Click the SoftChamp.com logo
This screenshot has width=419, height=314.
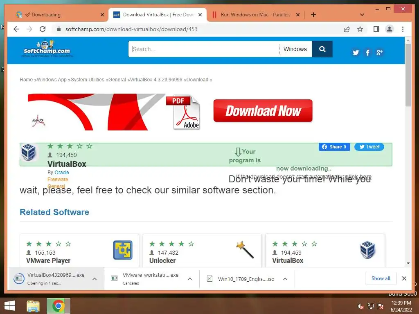point(47,49)
